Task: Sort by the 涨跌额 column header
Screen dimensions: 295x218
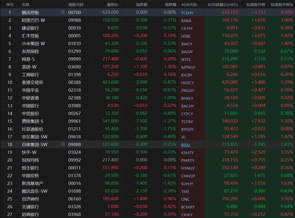Action: pyautogui.click(x=142, y=5)
